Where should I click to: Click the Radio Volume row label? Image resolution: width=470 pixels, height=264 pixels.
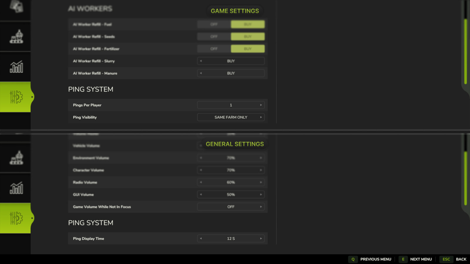click(x=85, y=182)
